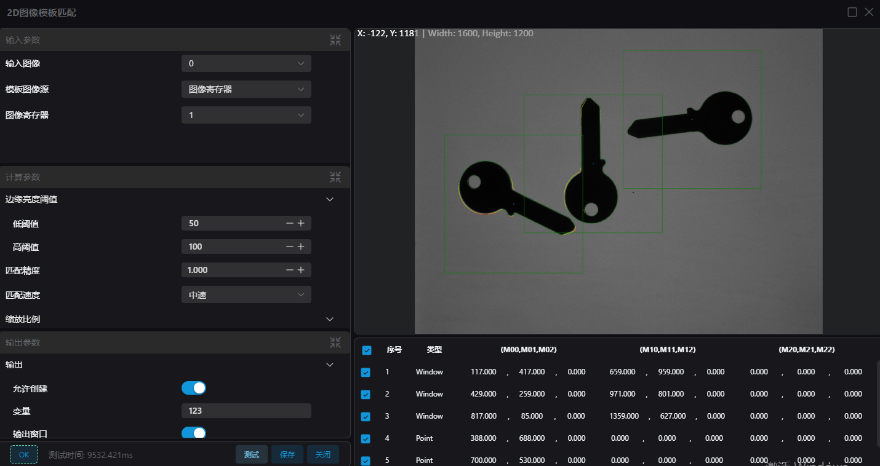
Task: Collapse the 输出参数 panel icon
Action: [x=335, y=342]
